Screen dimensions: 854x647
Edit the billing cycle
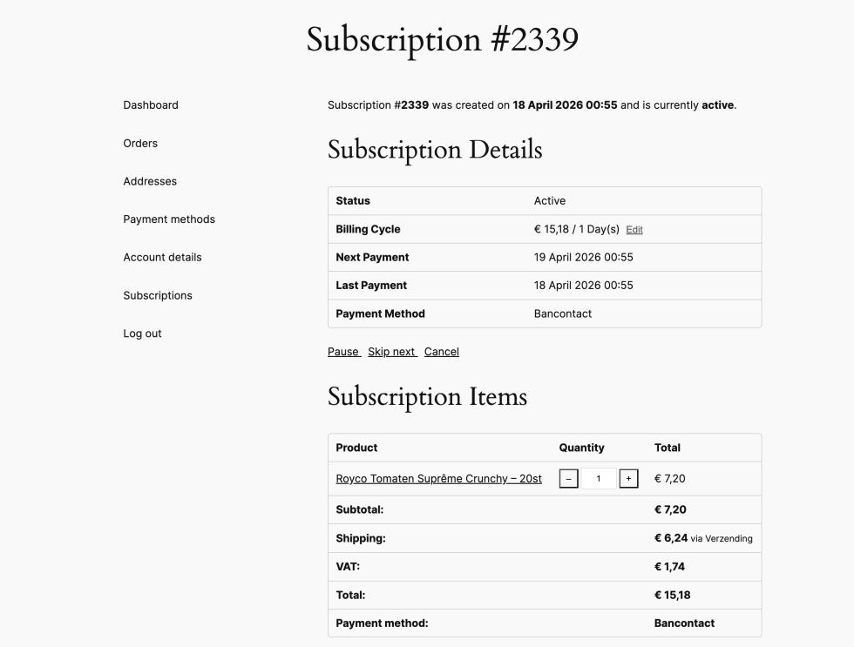tap(634, 230)
